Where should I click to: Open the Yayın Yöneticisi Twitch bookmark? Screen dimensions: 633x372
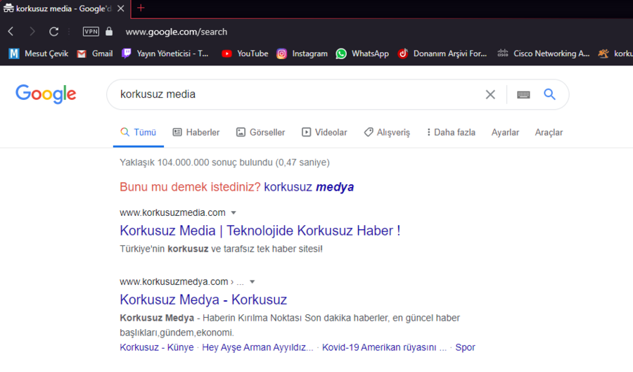165,53
